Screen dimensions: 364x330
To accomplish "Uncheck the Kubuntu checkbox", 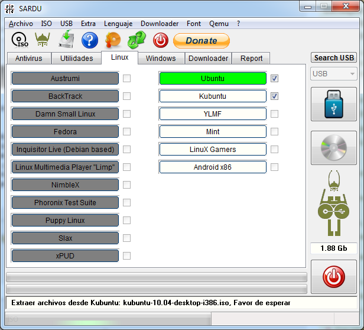I will click(274, 96).
